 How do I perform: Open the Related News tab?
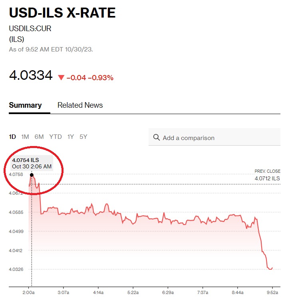tap(80, 105)
